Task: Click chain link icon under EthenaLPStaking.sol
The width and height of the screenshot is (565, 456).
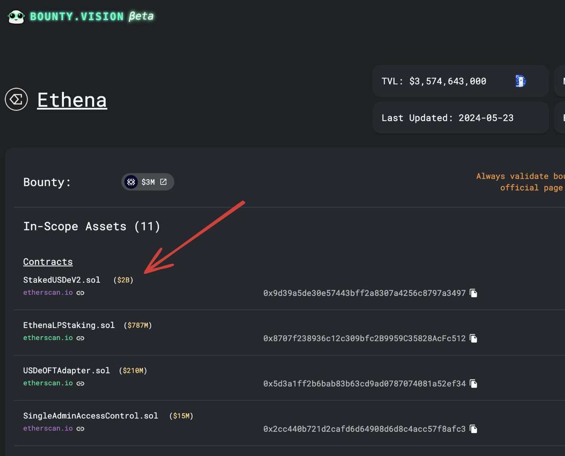Action: click(81, 338)
